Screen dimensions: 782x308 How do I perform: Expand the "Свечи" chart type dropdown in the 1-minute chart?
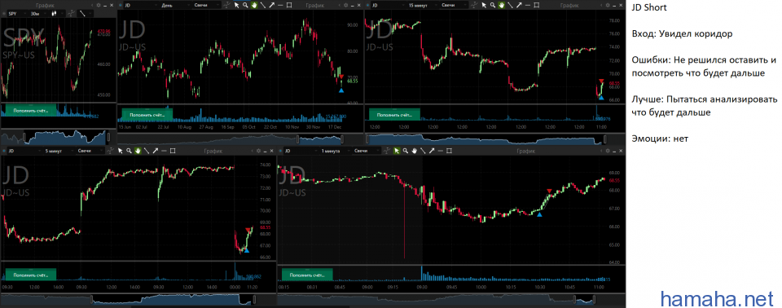coord(367,150)
